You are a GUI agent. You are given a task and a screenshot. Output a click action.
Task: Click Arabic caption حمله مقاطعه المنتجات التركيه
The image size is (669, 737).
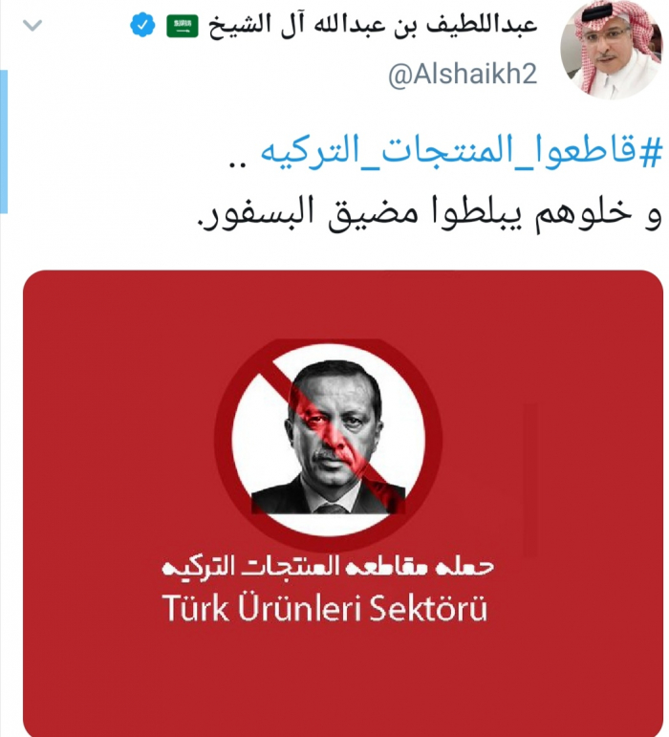(x=328, y=566)
